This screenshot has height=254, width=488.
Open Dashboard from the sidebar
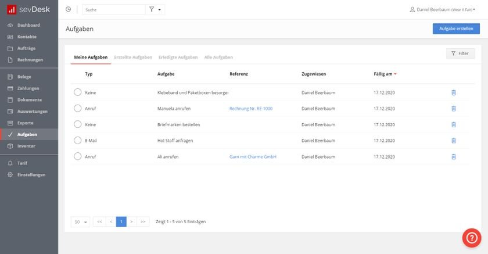pyautogui.click(x=28, y=25)
